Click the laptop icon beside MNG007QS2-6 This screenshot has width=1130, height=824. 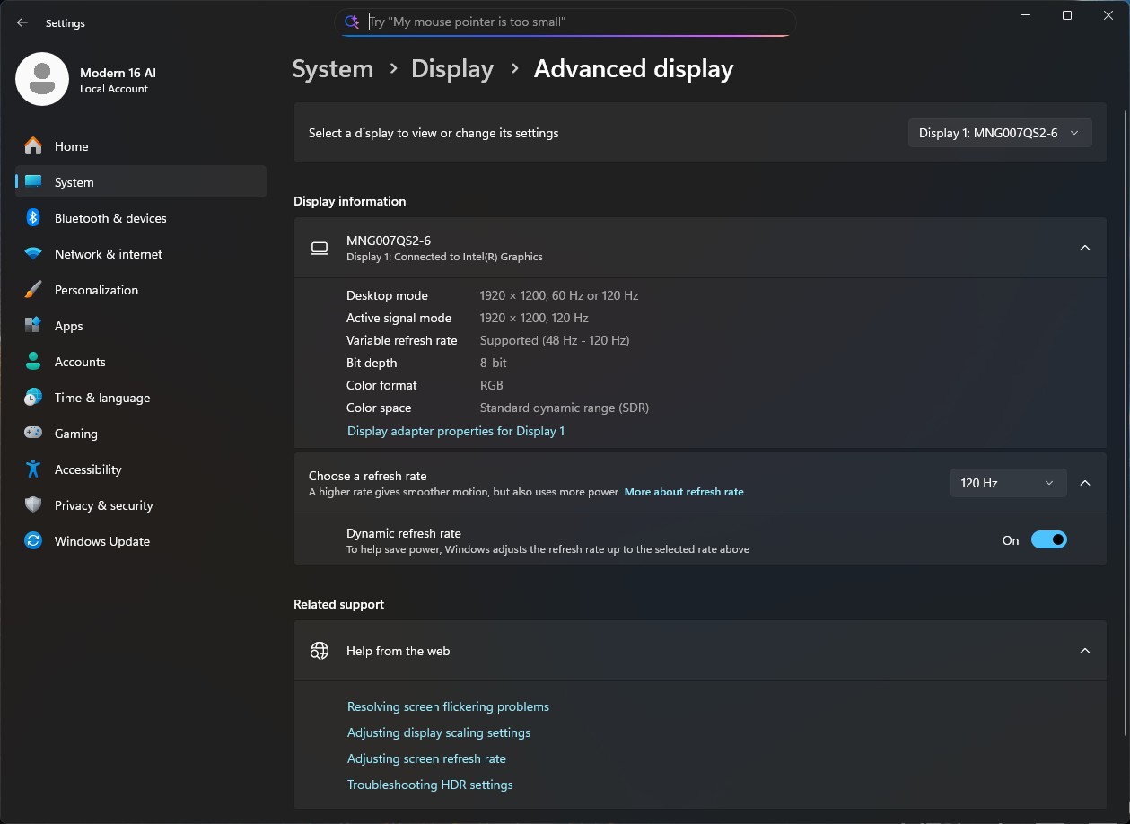(320, 249)
